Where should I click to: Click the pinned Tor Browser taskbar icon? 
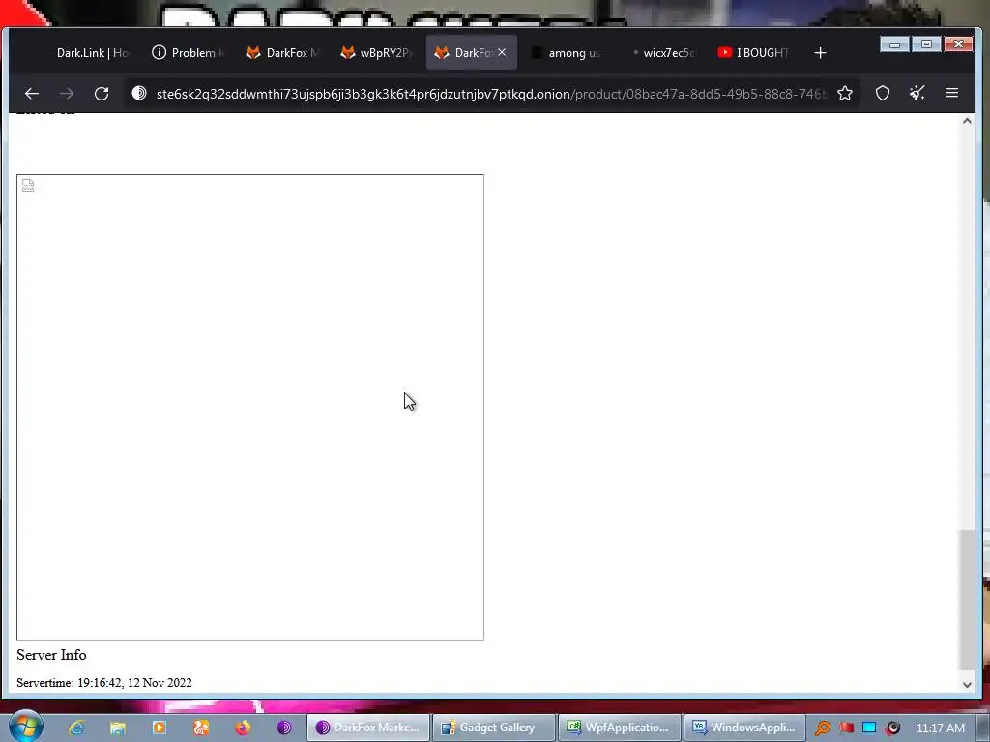pos(284,728)
